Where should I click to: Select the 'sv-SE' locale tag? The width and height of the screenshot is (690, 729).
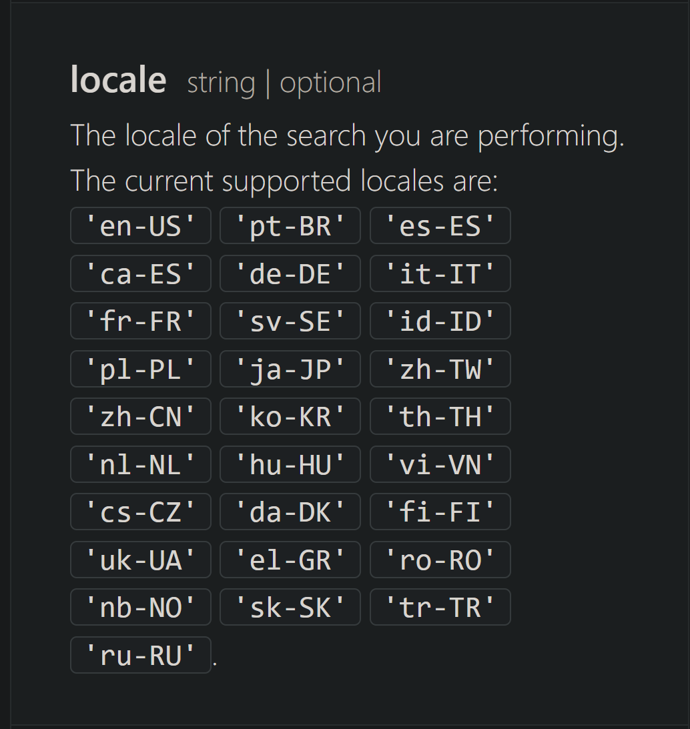coord(290,321)
